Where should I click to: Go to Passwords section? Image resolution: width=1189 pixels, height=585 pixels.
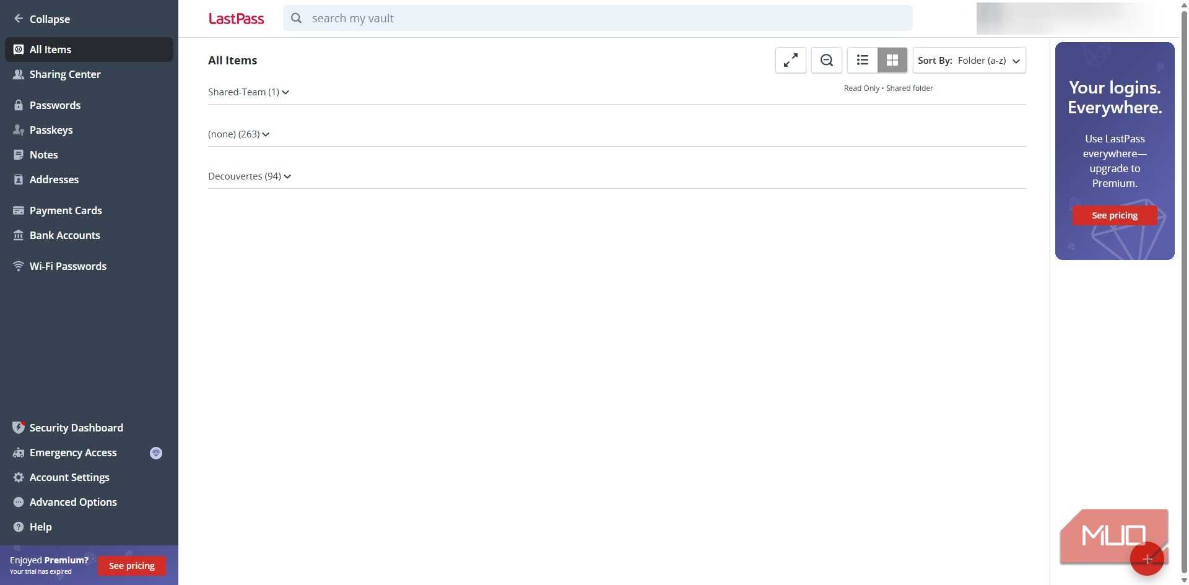tap(89, 105)
